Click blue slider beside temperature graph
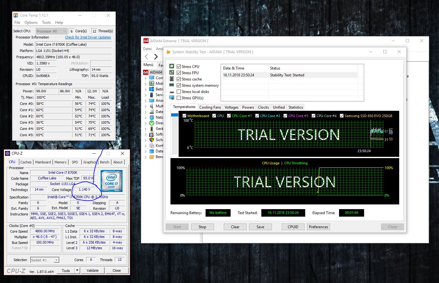 175,115
